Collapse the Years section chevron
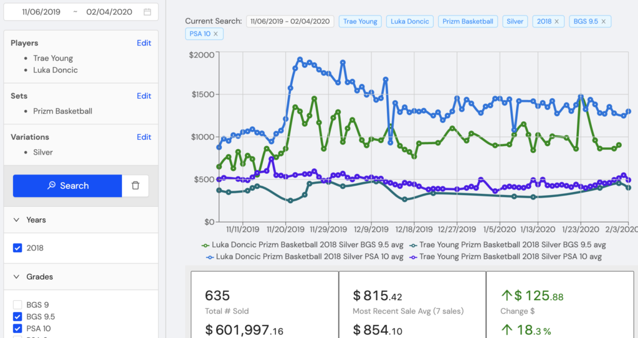Image resolution: width=638 pixels, height=338 pixels. (16, 220)
